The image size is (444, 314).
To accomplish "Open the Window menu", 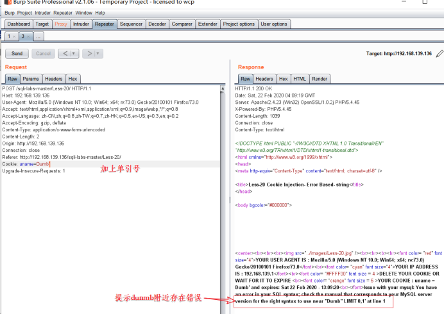I will (x=83, y=13).
